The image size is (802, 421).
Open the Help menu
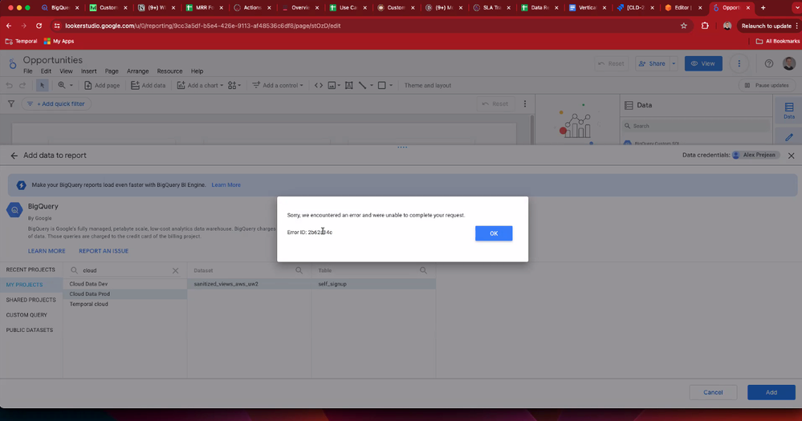[x=197, y=71]
